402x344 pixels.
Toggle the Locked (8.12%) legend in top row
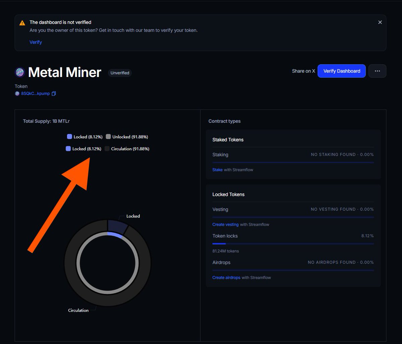(x=85, y=137)
